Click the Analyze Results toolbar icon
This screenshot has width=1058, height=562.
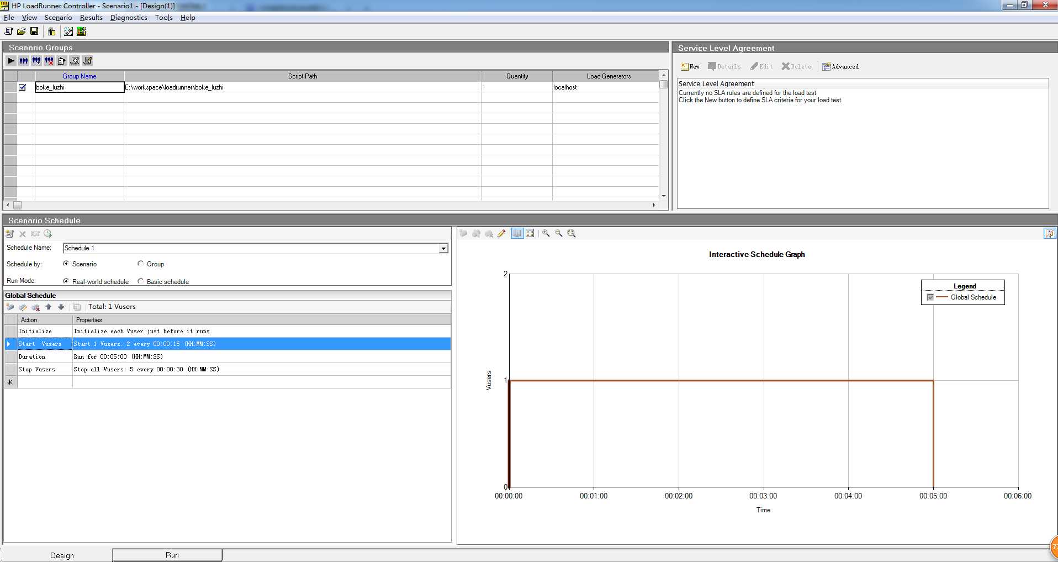(81, 31)
